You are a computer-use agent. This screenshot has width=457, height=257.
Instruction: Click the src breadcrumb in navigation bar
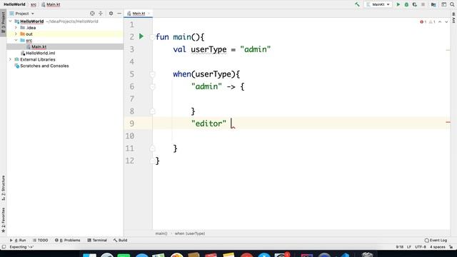point(34,4)
